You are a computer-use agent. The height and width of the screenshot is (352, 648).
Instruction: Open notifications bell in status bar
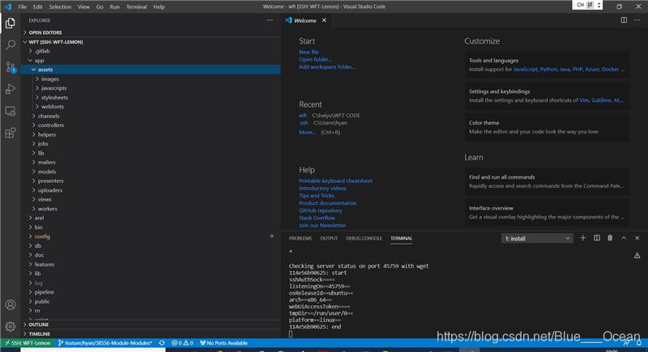pyautogui.click(x=639, y=343)
